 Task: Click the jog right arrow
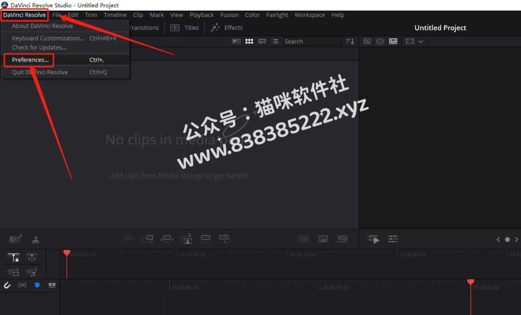[516, 239]
